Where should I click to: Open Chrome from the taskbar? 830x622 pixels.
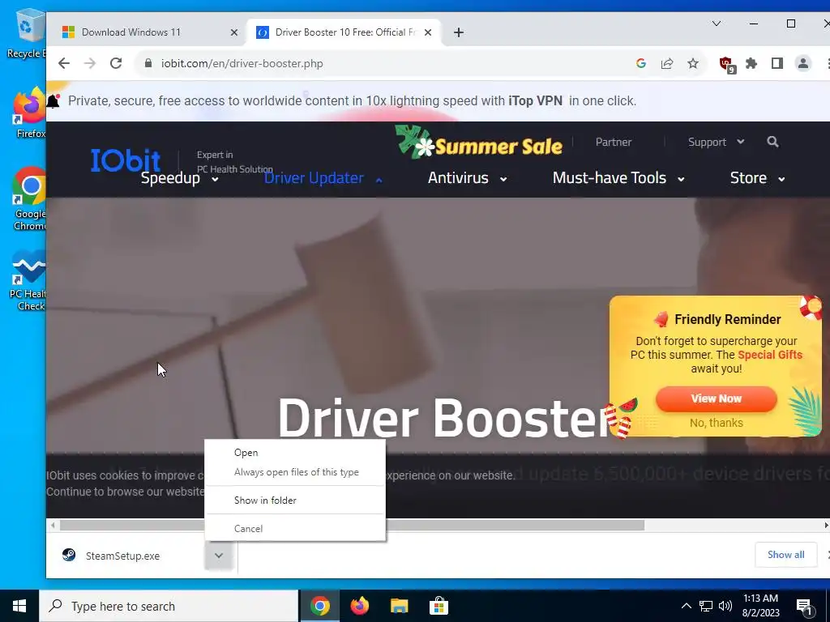pos(319,606)
